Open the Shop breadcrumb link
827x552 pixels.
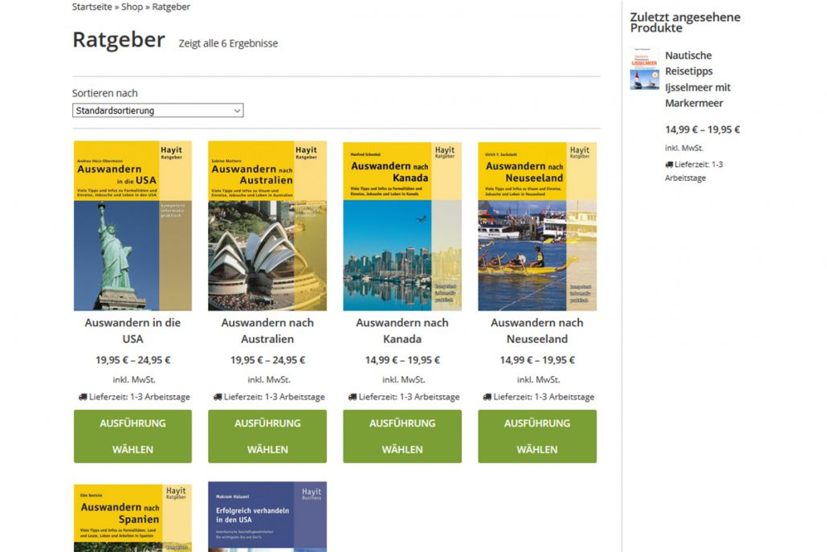132,7
